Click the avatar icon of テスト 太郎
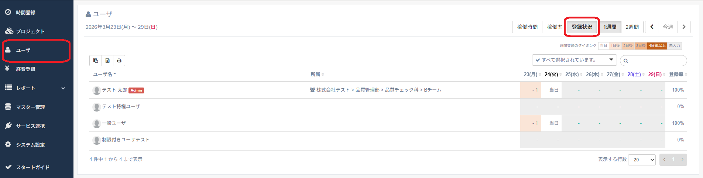 point(97,90)
